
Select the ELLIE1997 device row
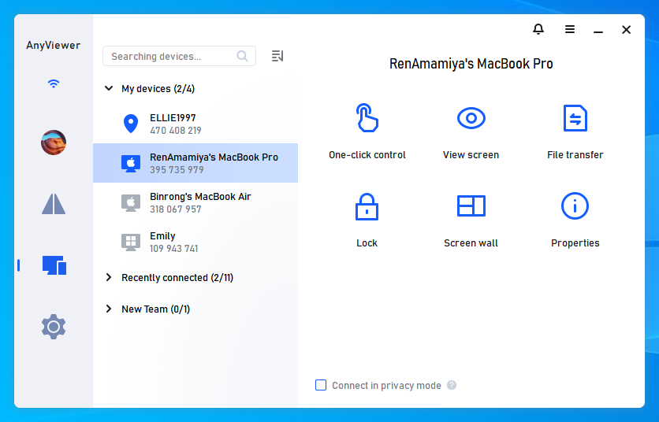coord(195,124)
